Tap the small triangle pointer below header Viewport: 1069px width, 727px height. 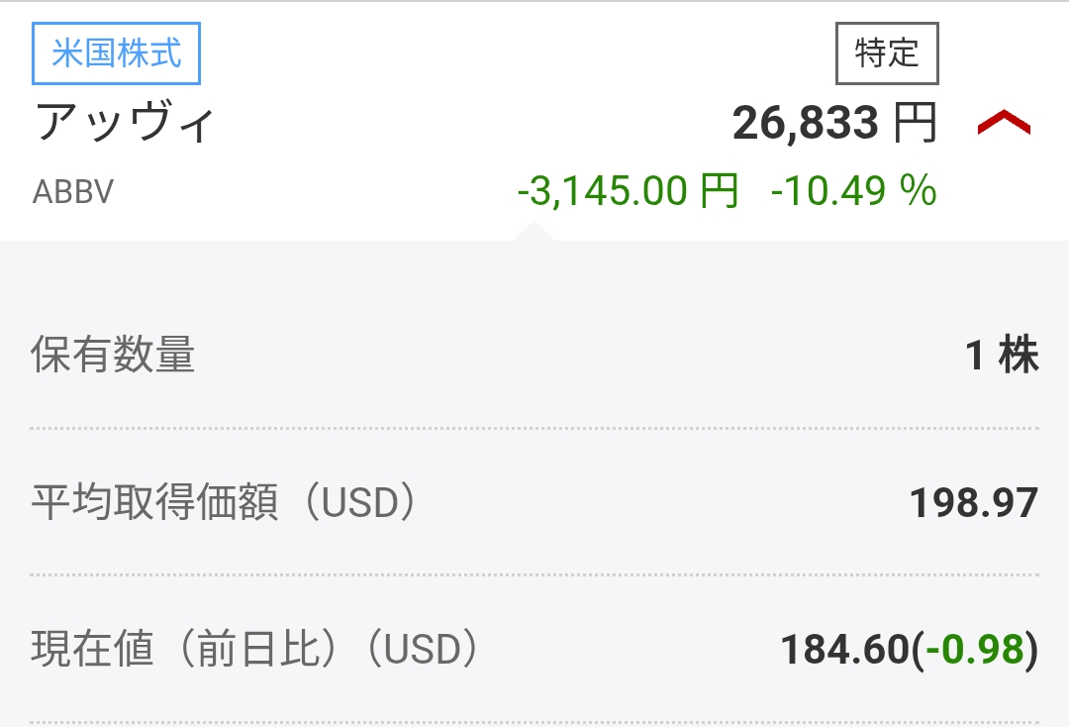coord(534,231)
